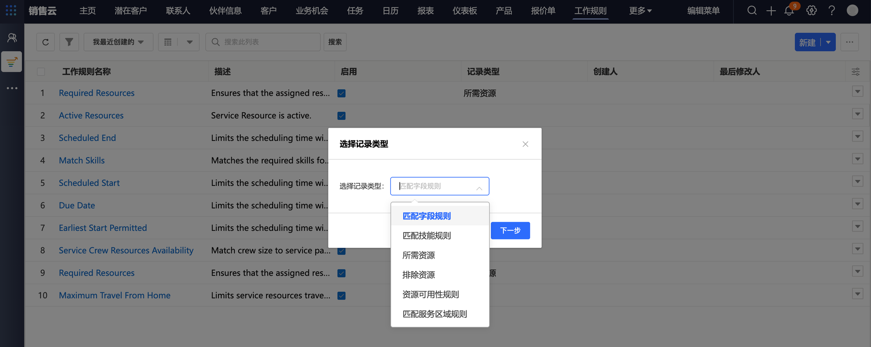Open the Maximum Travel From Home link

(x=115, y=295)
